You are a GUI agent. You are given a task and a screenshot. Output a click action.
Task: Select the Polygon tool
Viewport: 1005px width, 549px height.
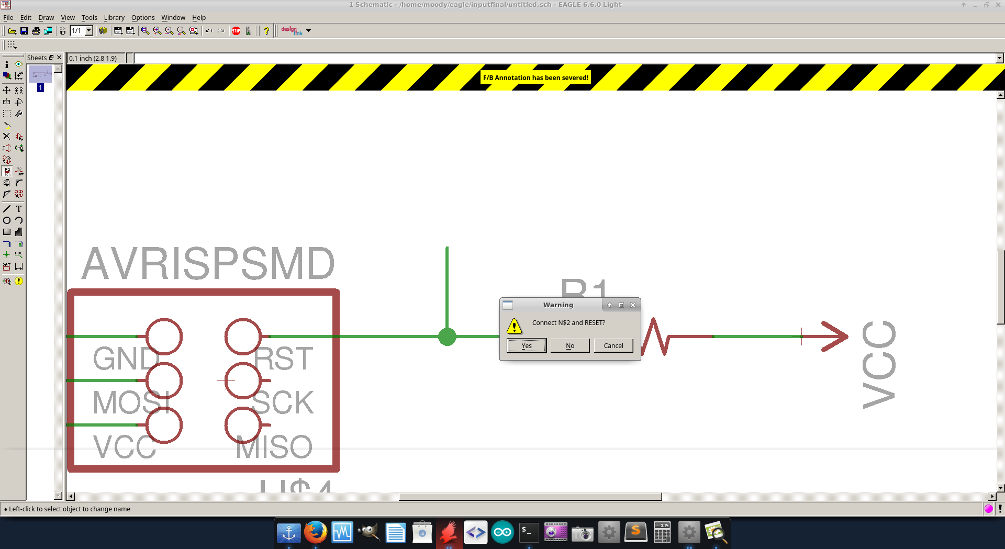click(19, 232)
